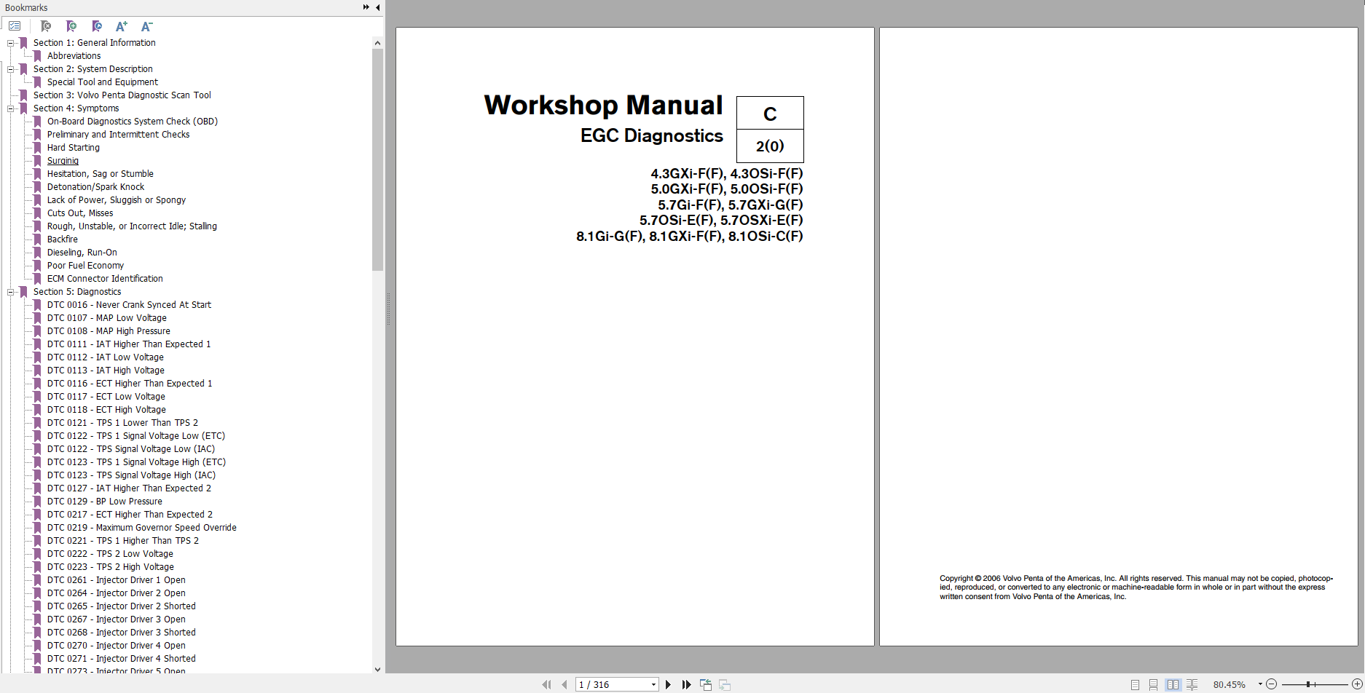Open the zoom percentage dropdown arrow
This screenshot has width=1365, height=693.
[1260, 684]
